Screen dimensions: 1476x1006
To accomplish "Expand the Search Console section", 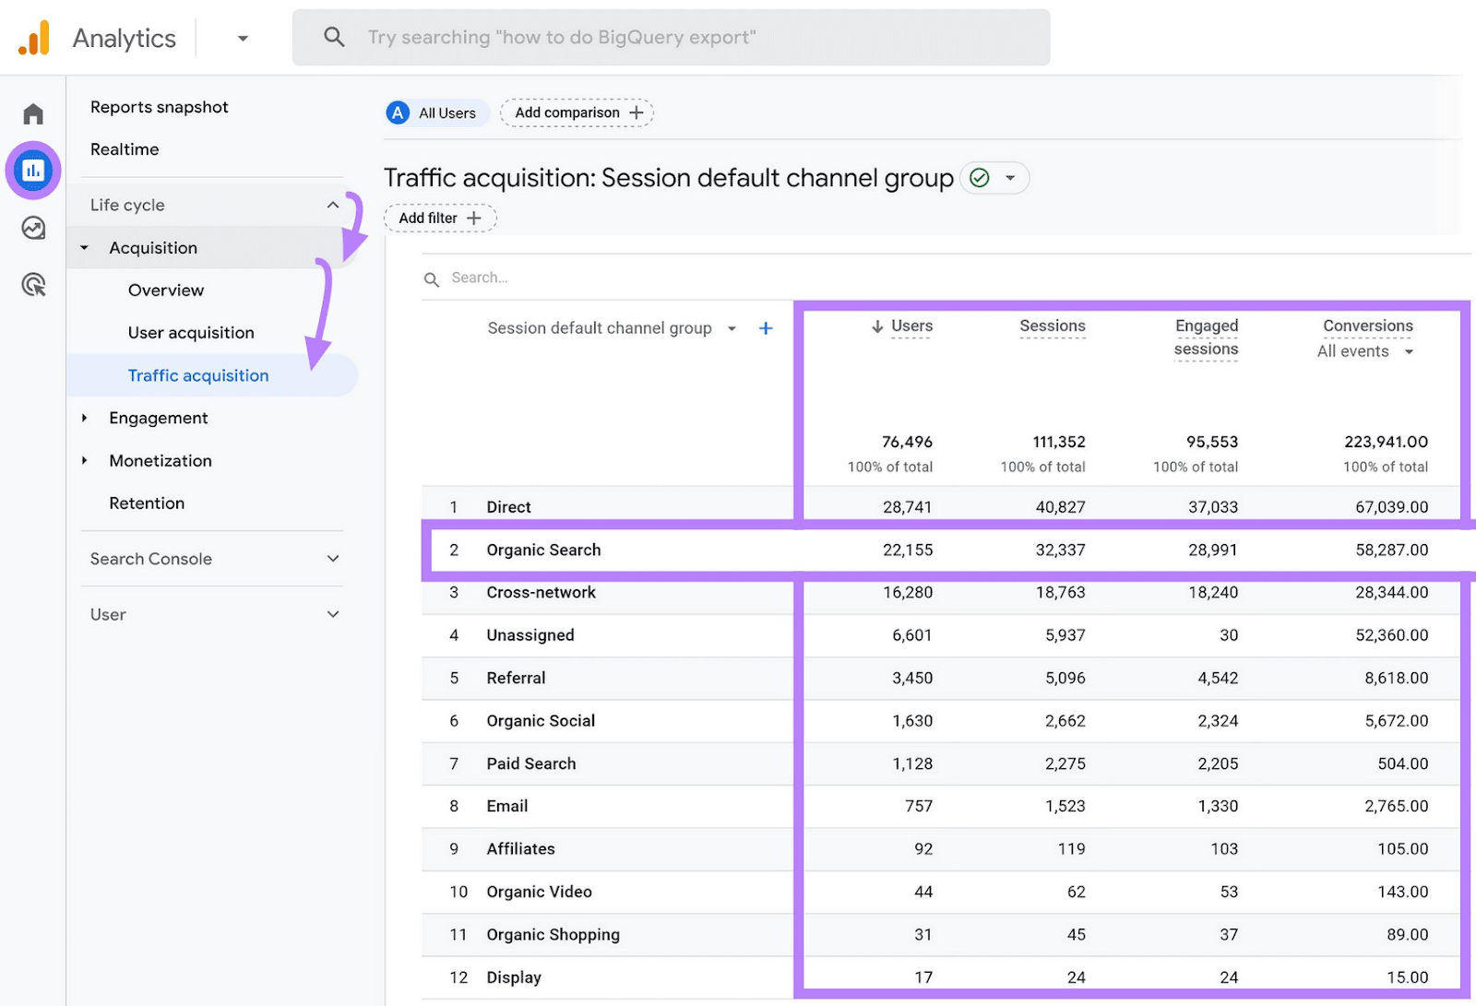I will (x=332, y=559).
